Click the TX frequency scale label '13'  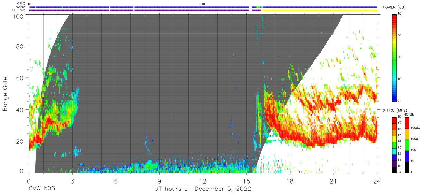[400, 147]
